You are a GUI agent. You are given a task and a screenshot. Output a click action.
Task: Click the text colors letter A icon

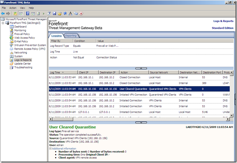coord(70,14)
